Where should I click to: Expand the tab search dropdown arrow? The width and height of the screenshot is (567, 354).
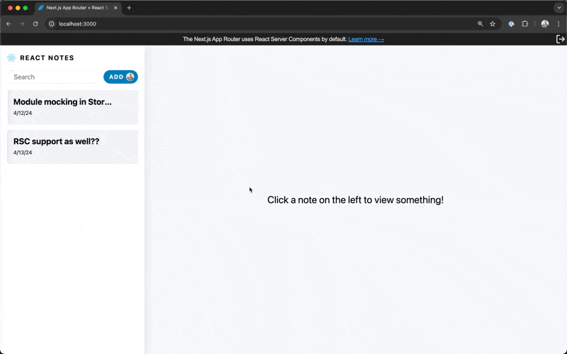coord(559,8)
